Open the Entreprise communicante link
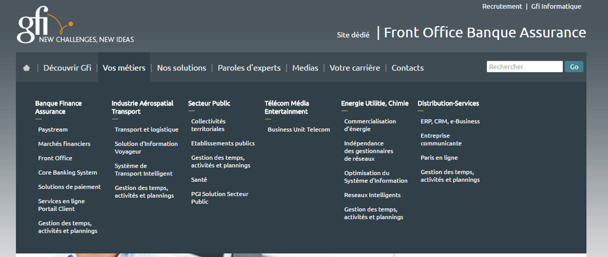Viewport: 608px width, 257px height. [441, 140]
